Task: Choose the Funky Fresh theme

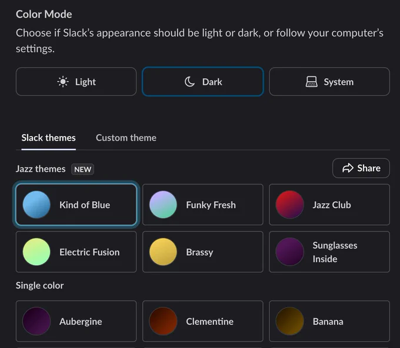Action: (x=203, y=205)
